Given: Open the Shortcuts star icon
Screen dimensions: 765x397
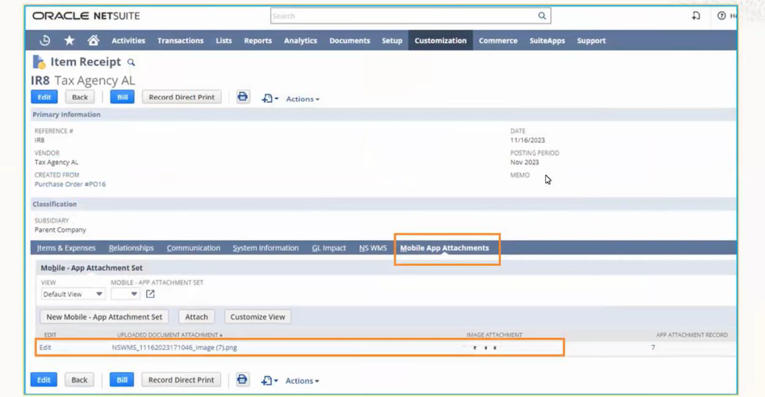Looking at the screenshot, I should pyautogui.click(x=69, y=41).
